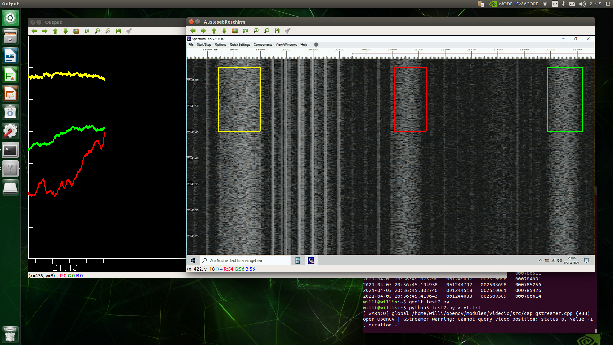Click the "gedit test2.py" command in terminal

[429, 302]
